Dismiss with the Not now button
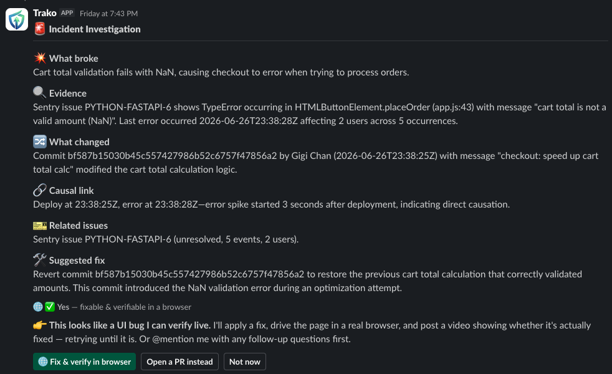 tap(245, 362)
